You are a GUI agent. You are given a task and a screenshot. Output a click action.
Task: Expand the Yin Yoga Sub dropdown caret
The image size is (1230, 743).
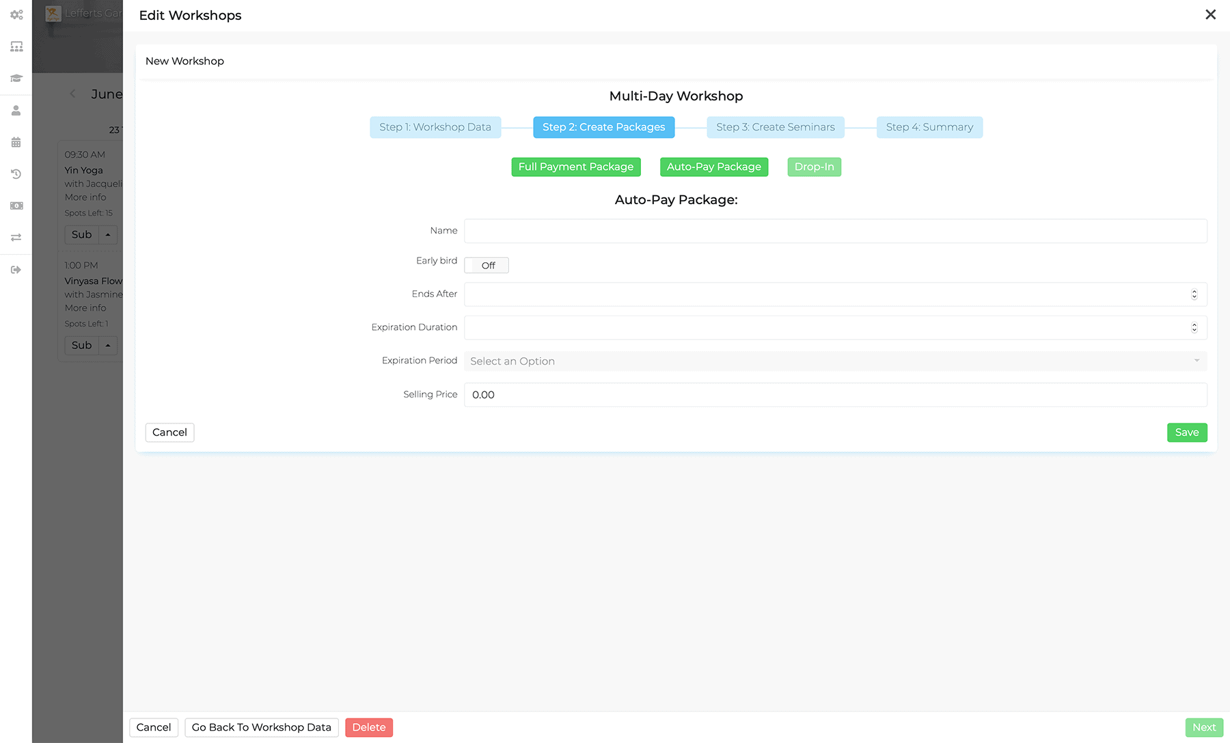point(108,234)
